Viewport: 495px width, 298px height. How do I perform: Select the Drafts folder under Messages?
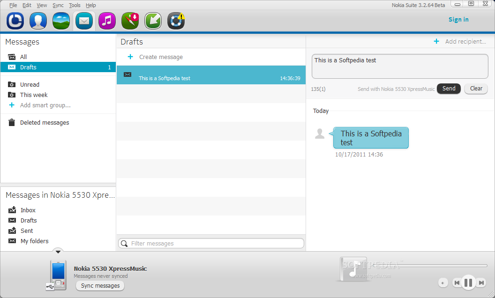click(58, 67)
